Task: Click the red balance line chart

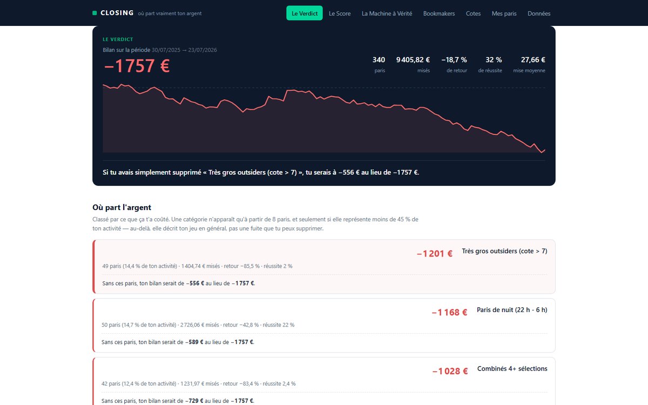Action: click(x=324, y=119)
